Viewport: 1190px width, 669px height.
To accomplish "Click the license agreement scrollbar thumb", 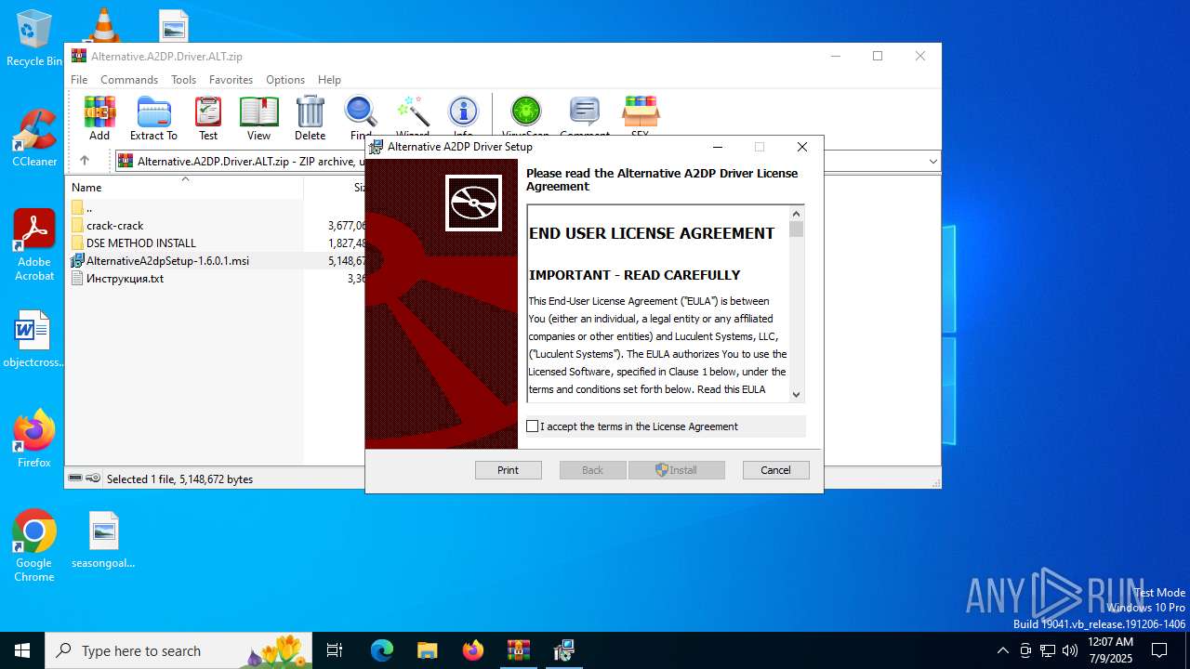I will pyautogui.click(x=796, y=230).
